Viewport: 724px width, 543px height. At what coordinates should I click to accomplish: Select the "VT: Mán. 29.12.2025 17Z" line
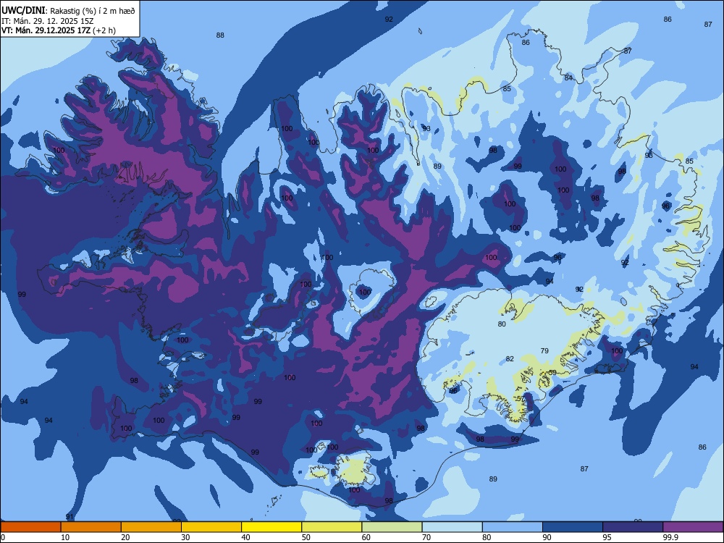click(46, 30)
